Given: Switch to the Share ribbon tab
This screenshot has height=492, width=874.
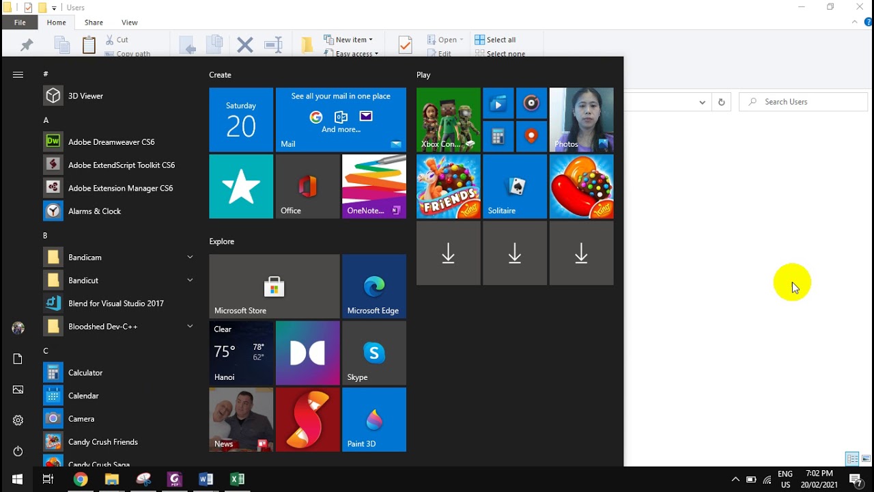Looking at the screenshot, I should pos(94,23).
